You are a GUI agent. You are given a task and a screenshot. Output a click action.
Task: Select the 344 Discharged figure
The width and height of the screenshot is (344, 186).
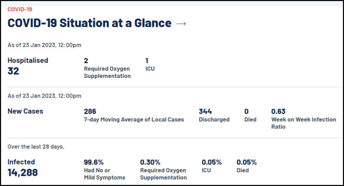click(206, 111)
